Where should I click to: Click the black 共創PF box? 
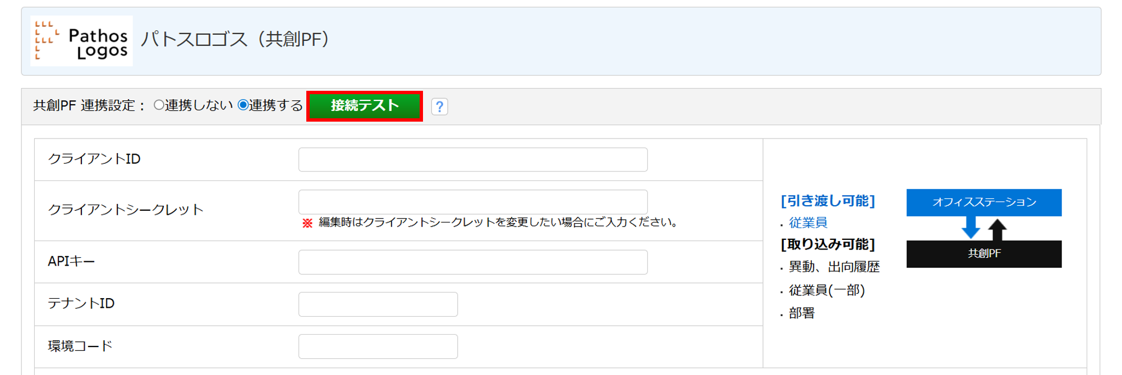pos(983,254)
